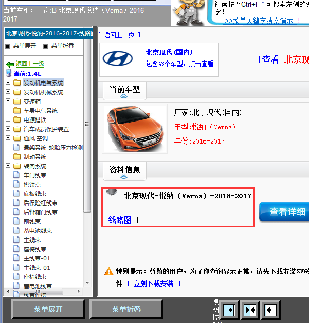Click the document icon beside 前线束
Image resolution: width=309 pixels, height=323 pixels.
pyautogui.click(x=16, y=221)
